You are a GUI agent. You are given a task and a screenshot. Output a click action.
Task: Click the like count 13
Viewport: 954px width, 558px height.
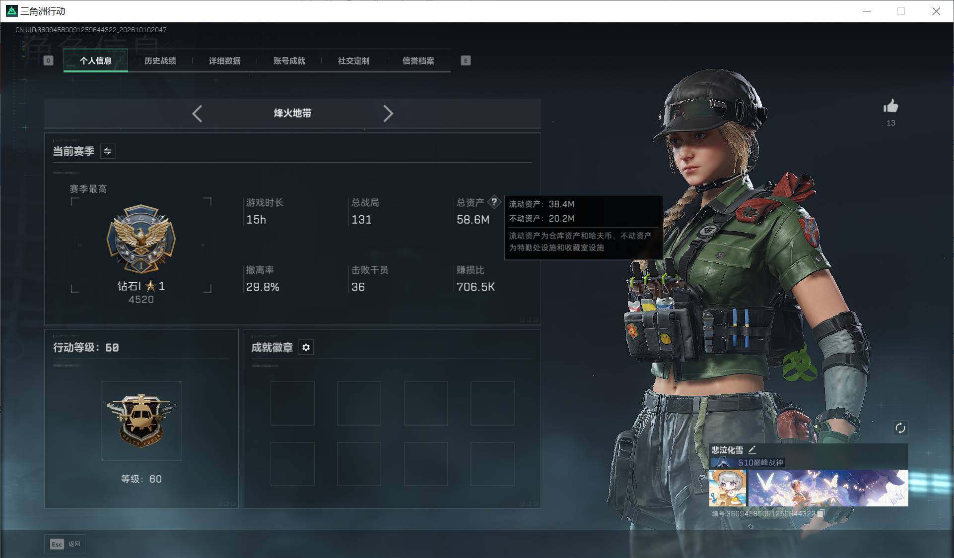click(x=891, y=123)
